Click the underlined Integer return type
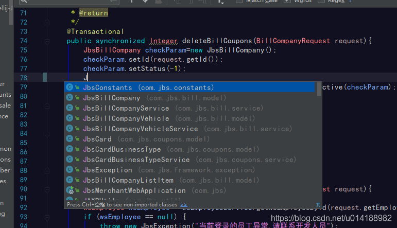 [164, 41]
